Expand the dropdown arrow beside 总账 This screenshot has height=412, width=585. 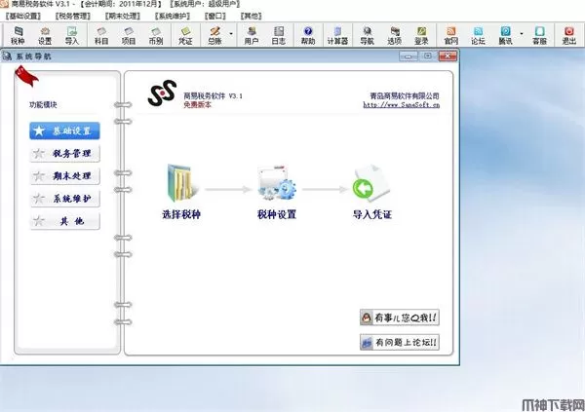pyautogui.click(x=231, y=34)
